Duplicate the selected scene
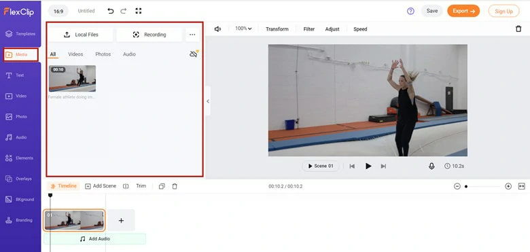The height and width of the screenshot is (252, 530). (162, 186)
